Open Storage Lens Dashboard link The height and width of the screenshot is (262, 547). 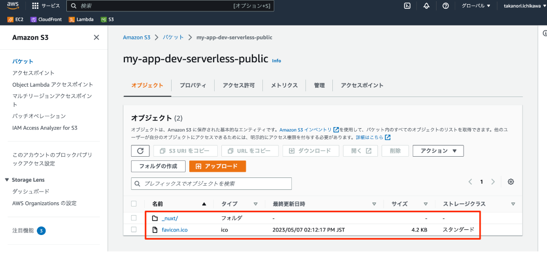coord(31,191)
